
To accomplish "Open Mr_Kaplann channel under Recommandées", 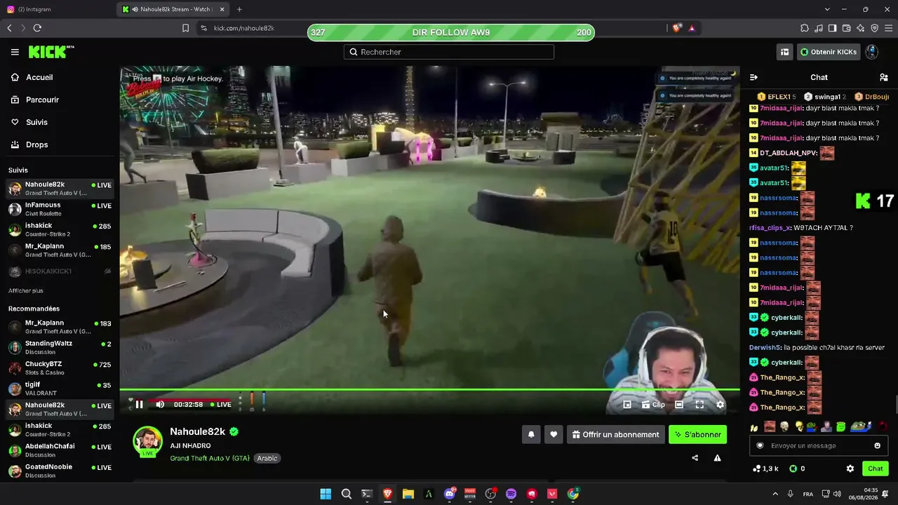I will 60,327.
